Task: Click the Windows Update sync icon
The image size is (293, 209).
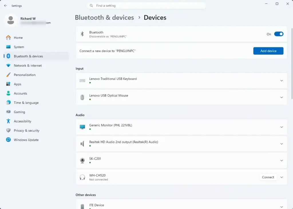Action: [x=8, y=140]
